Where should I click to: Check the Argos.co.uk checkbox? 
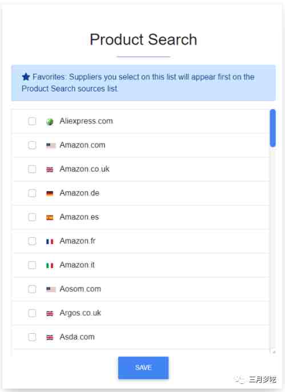(x=32, y=313)
